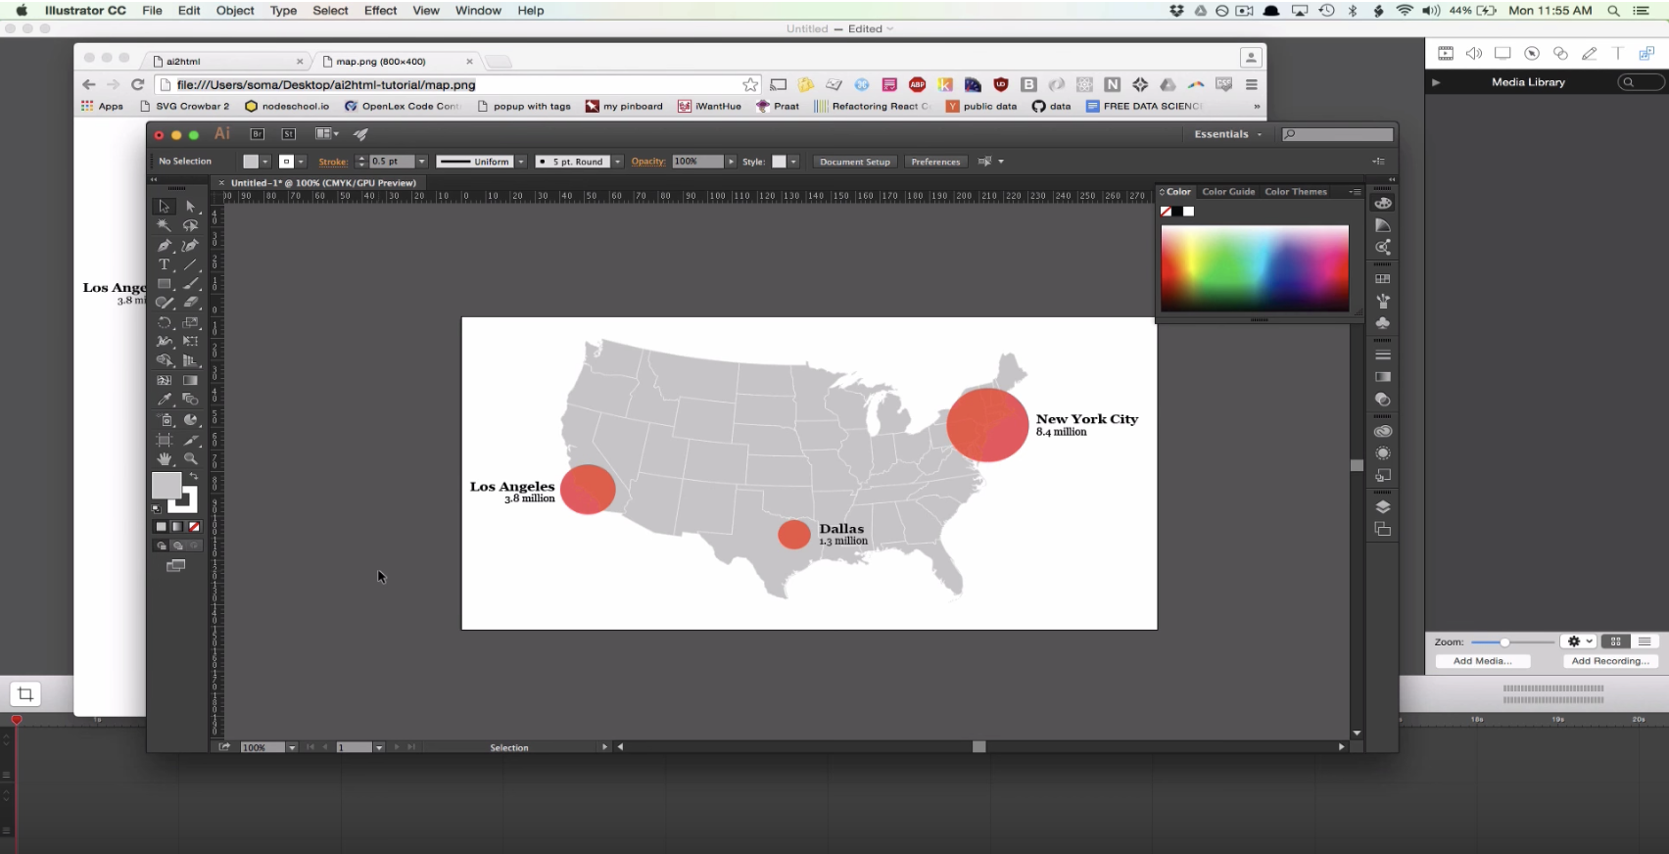Select the Magic Wand tool
Viewport: 1669px width, 854px height.
coord(164,225)
